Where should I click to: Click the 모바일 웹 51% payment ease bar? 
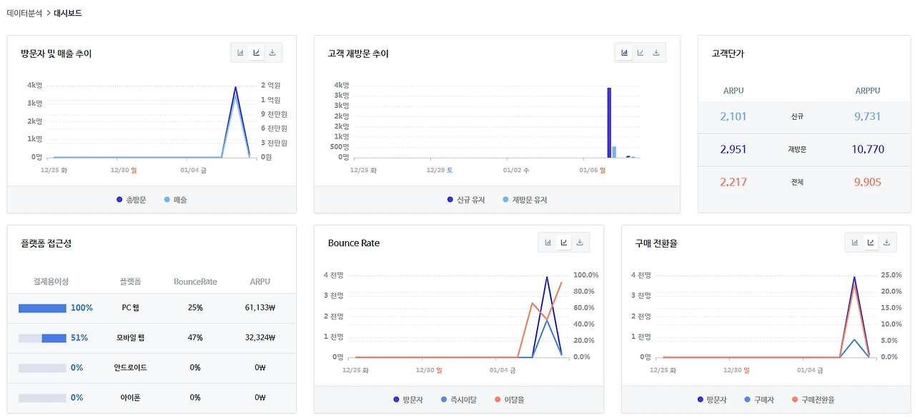(x=42, y=338)
